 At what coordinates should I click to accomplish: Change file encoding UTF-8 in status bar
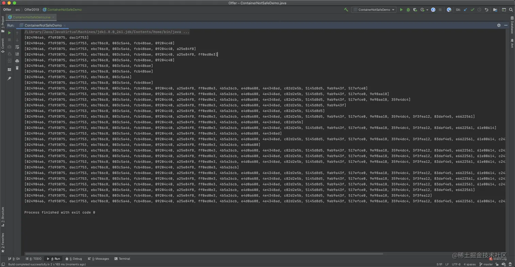[456, 264]
